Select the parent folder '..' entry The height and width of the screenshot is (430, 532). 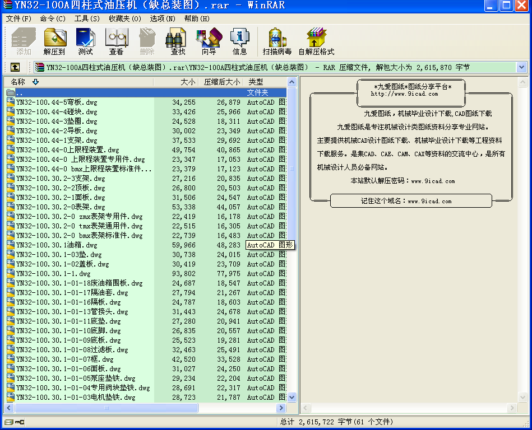pos(20,93)
